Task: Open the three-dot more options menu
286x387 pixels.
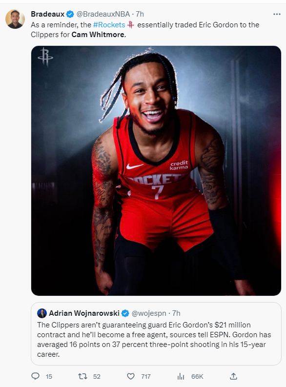Action: coord(277,14)
